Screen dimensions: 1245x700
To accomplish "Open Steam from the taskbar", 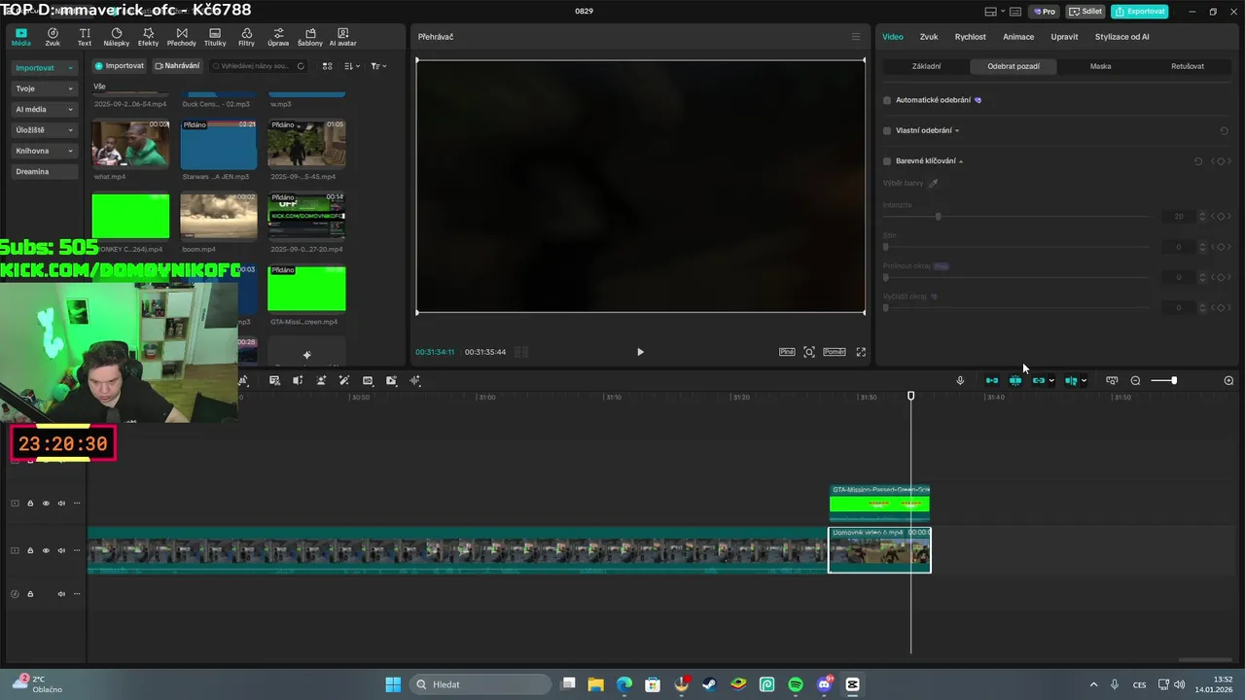I will [x=710, y=684].
